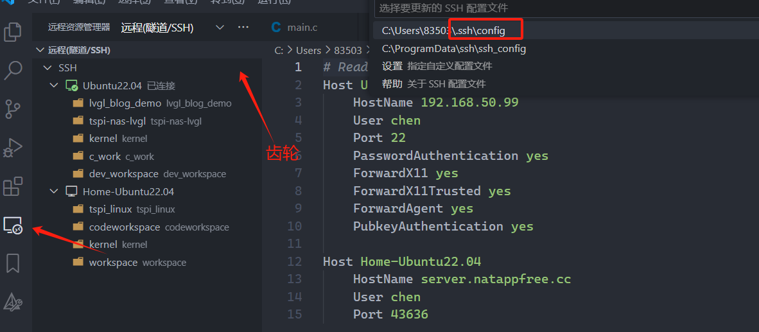The image size is (759, 332).
Task: Open the Search view in activity bar
Action: click(13, 71)
